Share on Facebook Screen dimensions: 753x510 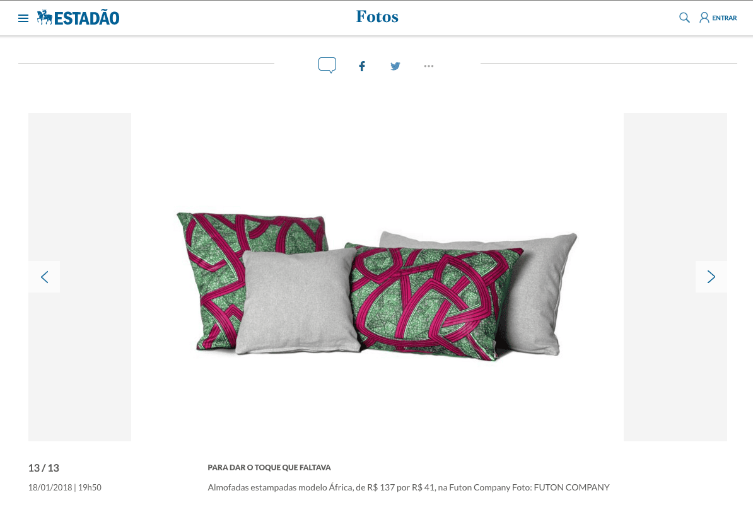(362, 66)
